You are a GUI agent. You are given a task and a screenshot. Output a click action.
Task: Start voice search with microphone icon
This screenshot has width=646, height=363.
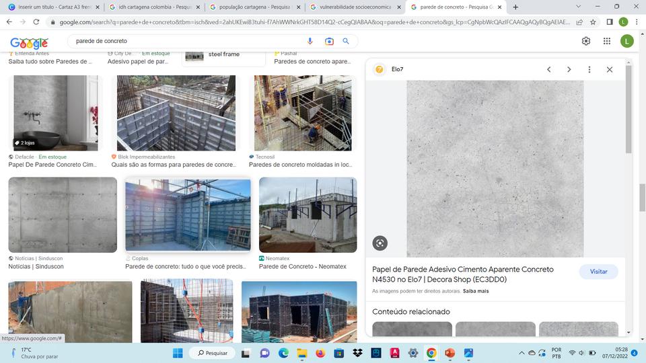click(x=310, y=41)
